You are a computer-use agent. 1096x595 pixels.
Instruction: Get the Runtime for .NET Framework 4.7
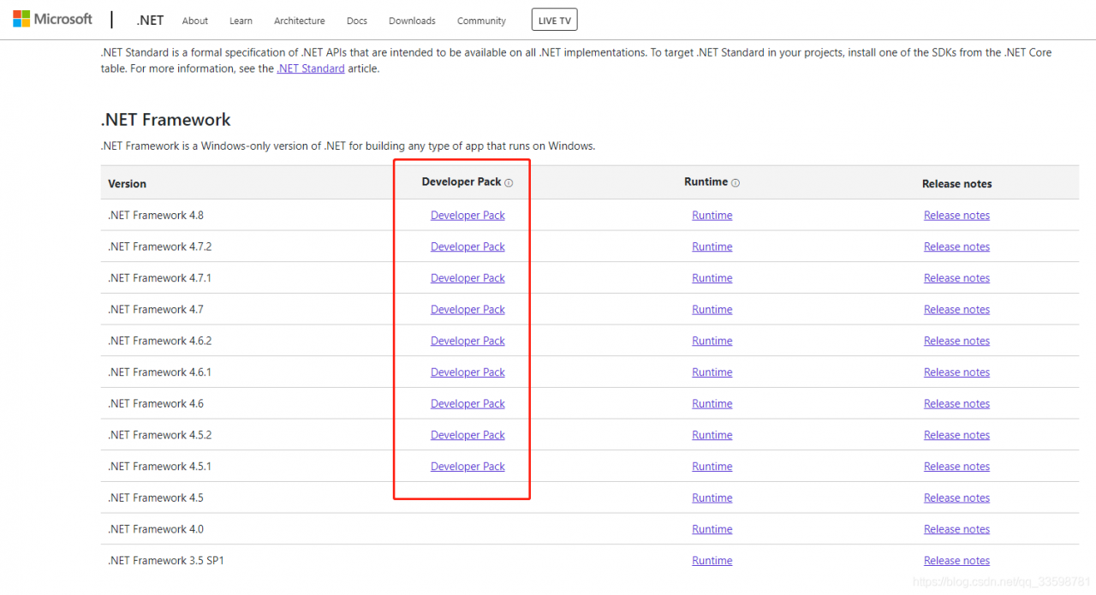point(712,310)
